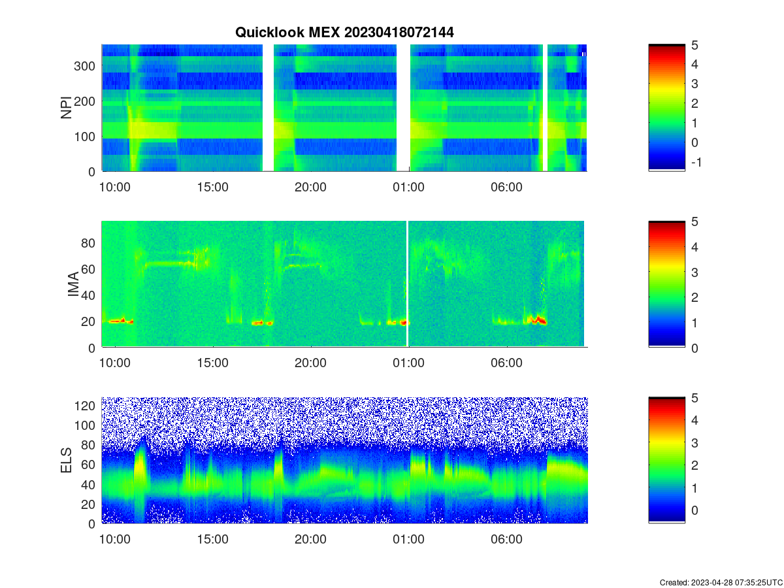Click the 06:00 label under ELS plot
Screen dimensions: 784x588
[x=506, y=540]
